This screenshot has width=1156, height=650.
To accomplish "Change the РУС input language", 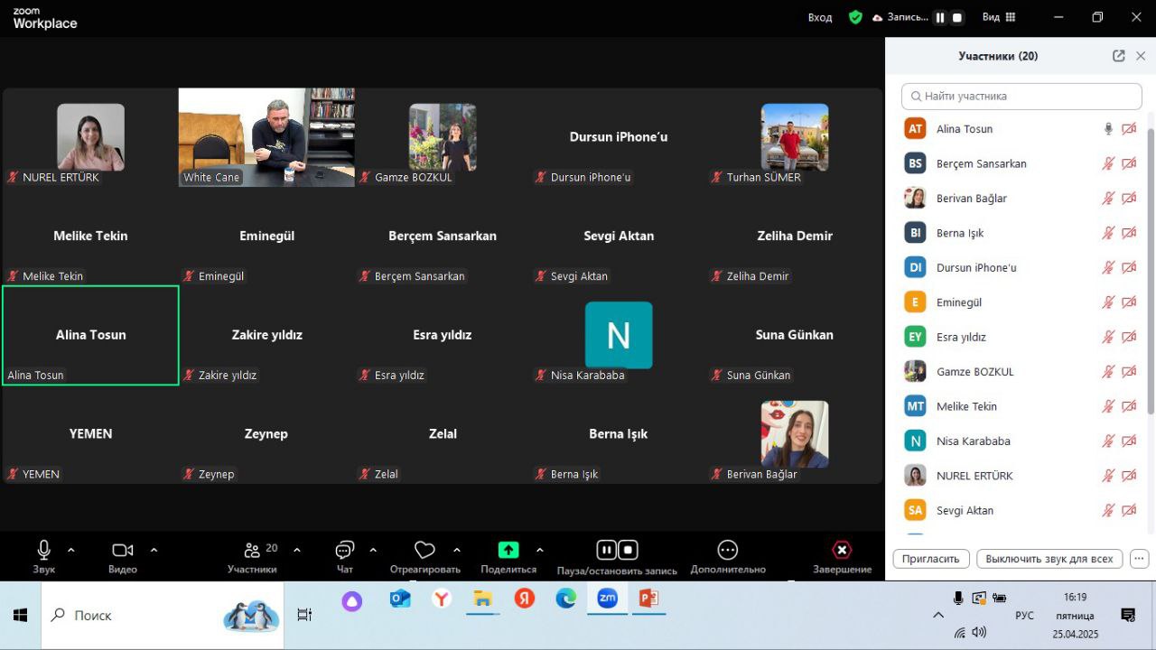I will 1024,616.
